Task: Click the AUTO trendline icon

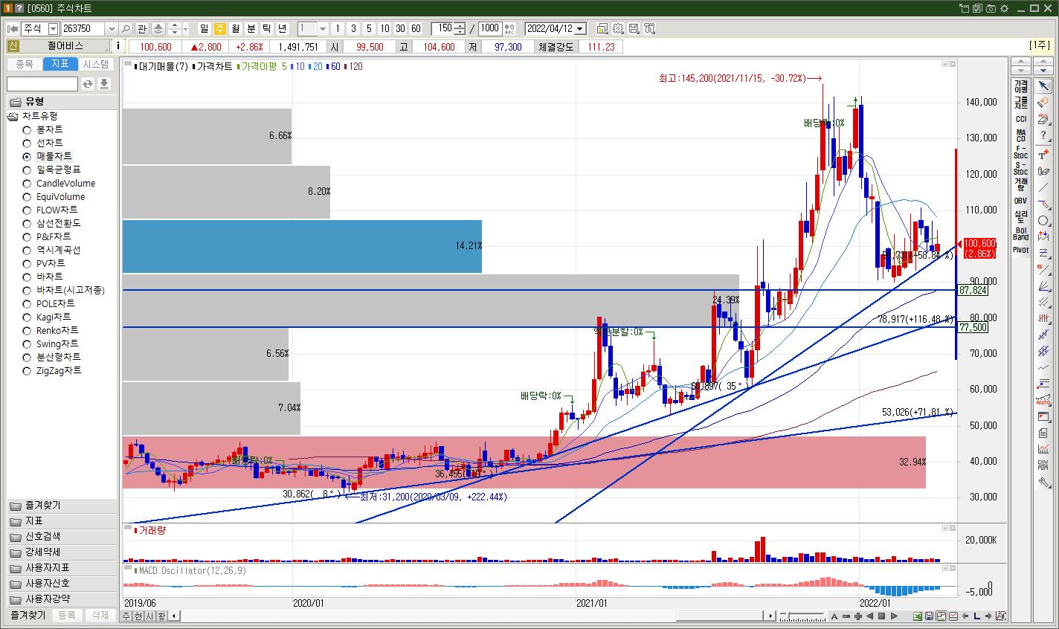Action: (x=1043, y=401)
